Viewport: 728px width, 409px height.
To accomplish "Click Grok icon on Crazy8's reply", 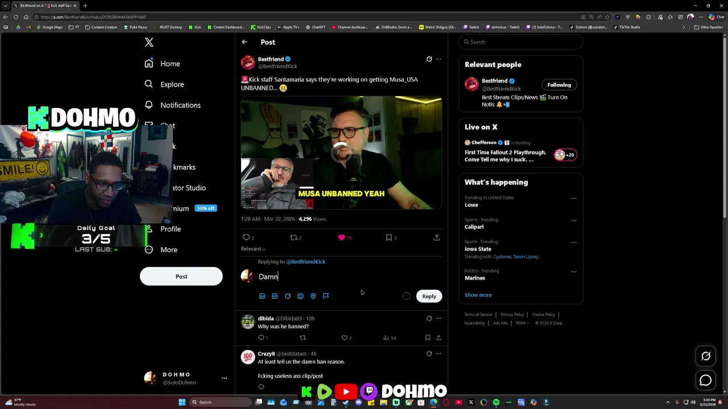I will (x=429, y=354).
